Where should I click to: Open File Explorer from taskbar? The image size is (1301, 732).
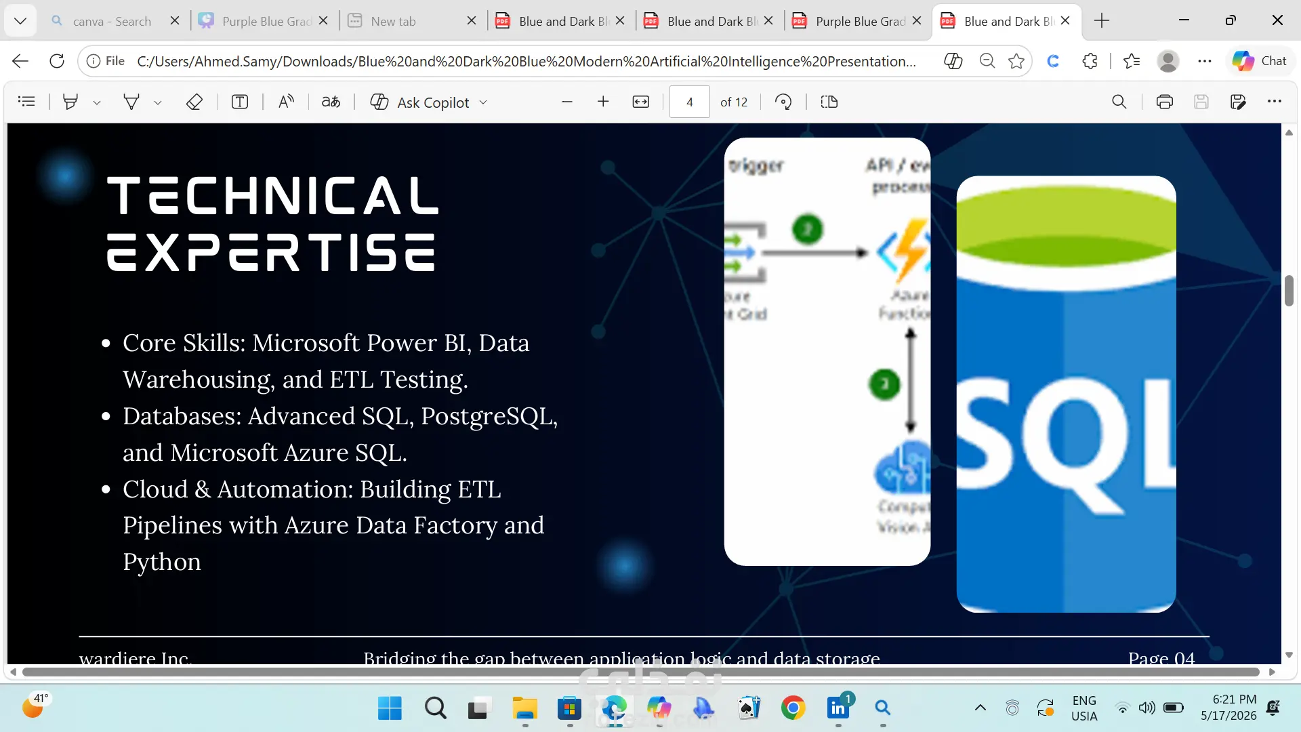[x=524, y=708]
